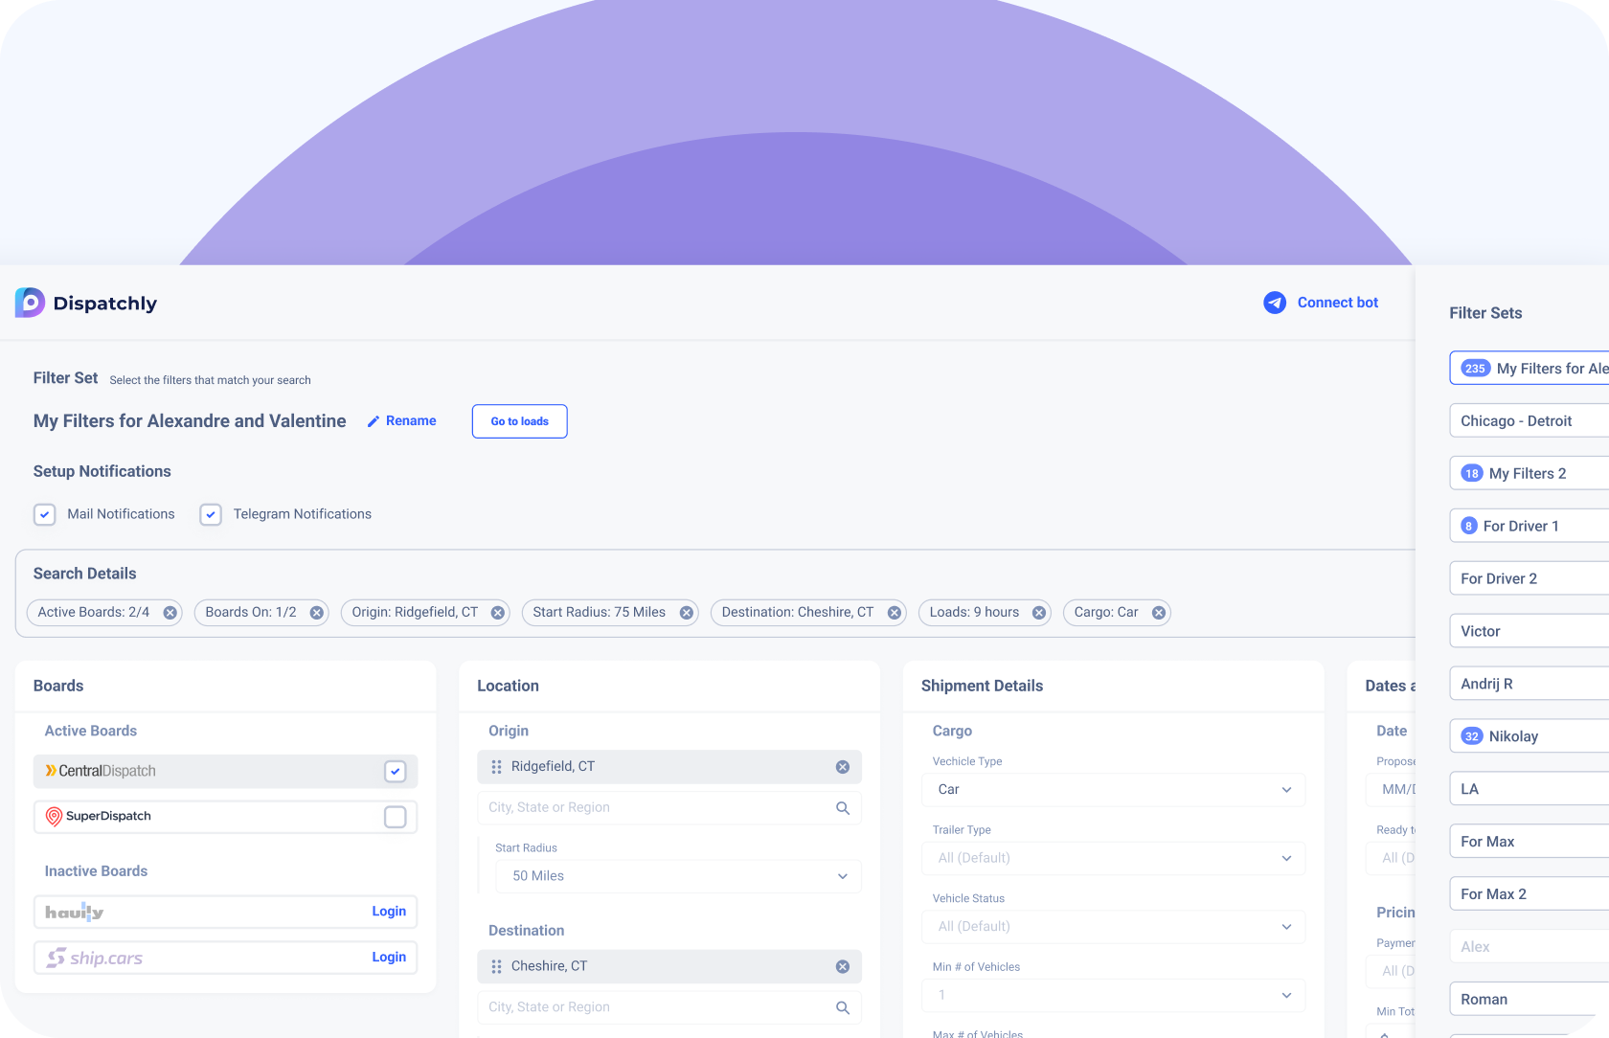Click the Go to loads button

pyautogui.click(x=519, y=421)
